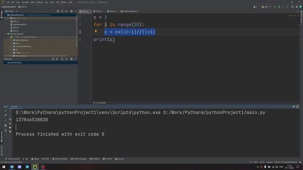
Task: Hide the Bookmarks panel with minus icon
Action: click(76, 59)
